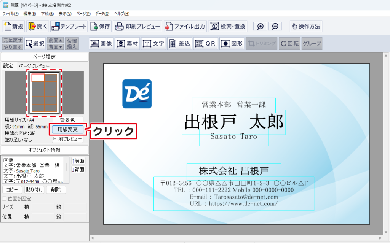
Task: Undo with 元に戻す button
Action: tap(13, 40)
